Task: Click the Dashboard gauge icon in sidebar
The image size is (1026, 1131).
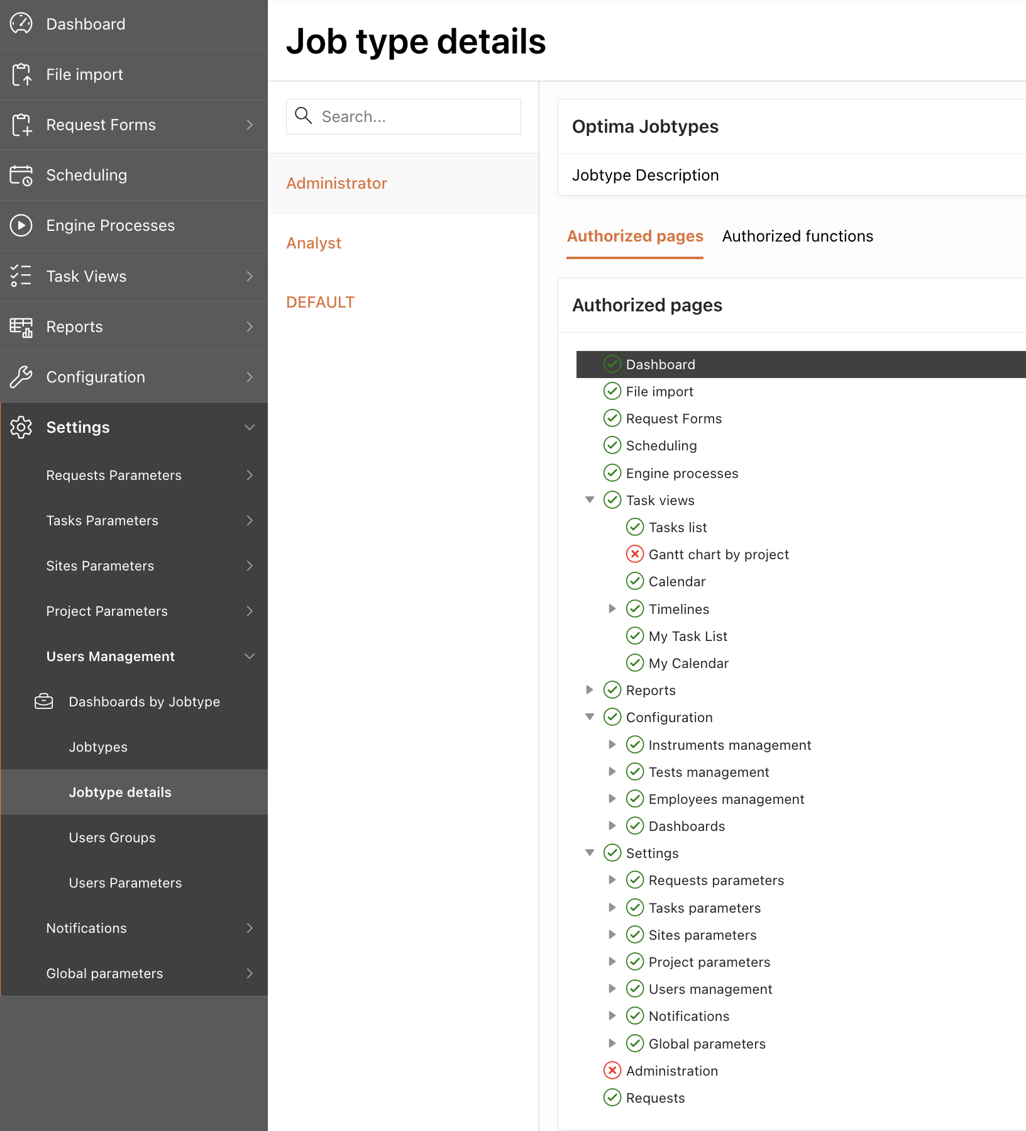Action: [x=21, y=24]
